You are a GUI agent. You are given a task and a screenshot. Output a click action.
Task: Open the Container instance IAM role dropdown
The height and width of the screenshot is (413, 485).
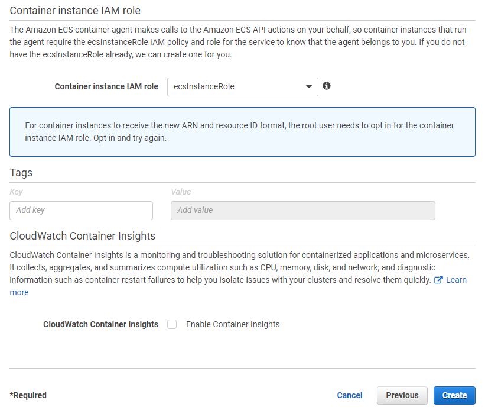242,87
